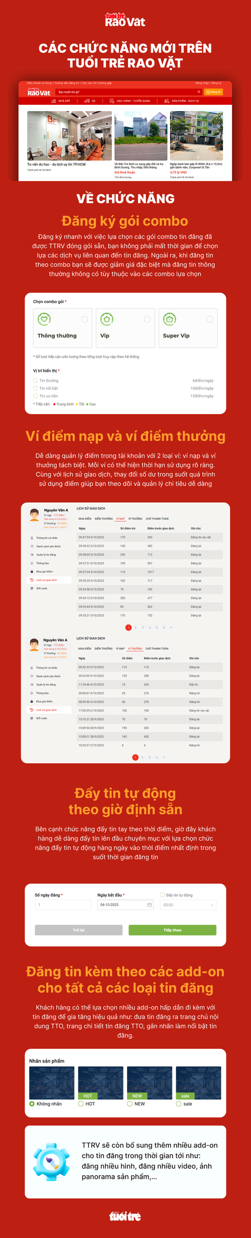Choose Tin ưu tiên display position

point(36,396)
